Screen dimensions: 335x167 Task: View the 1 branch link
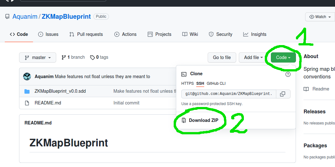[x=73, y=57]
